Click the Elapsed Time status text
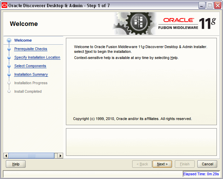This screenshot has height=179, width=223. (201, 174)
